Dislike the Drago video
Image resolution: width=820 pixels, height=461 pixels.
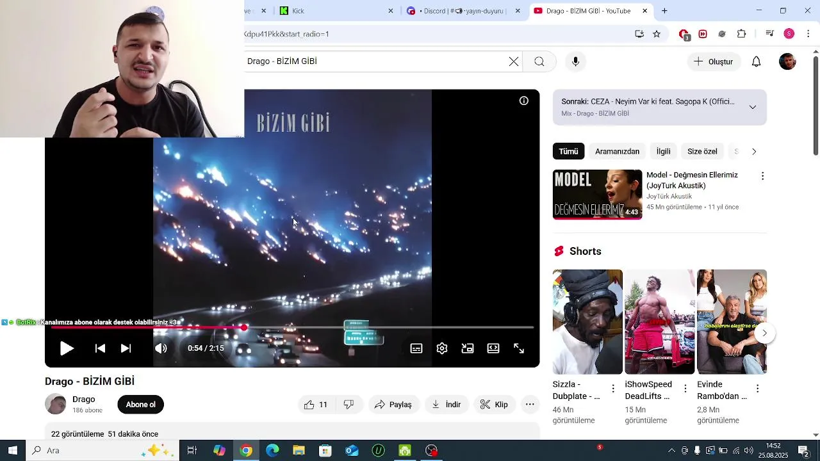point(349,405)
